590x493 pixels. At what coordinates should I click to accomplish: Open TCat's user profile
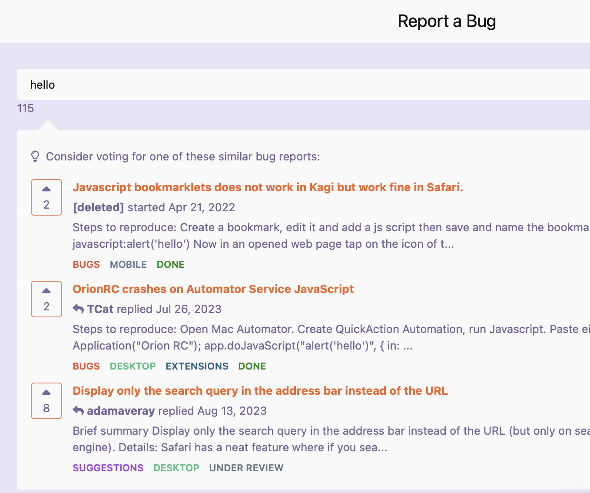100,309
